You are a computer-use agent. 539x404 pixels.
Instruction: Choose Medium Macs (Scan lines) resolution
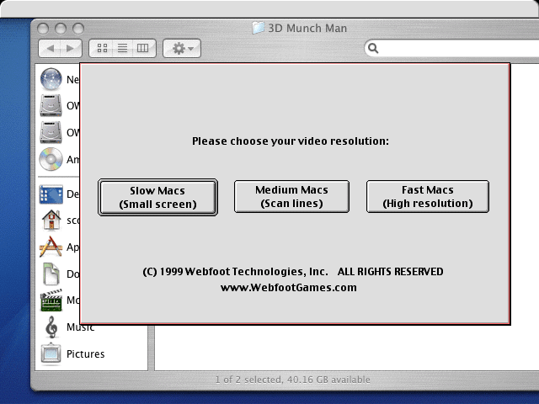(291, 196)
